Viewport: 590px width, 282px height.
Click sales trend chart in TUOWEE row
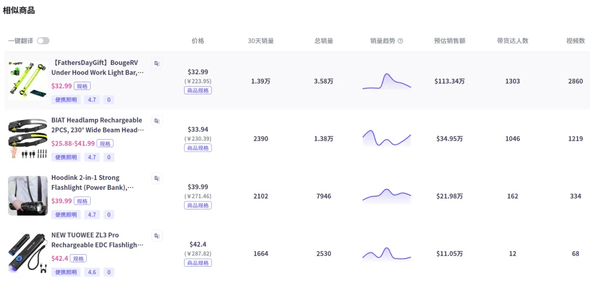pyautogui.click(x=386, y=254)
